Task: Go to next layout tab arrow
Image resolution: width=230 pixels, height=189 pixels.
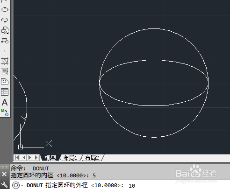Action: 29,158
